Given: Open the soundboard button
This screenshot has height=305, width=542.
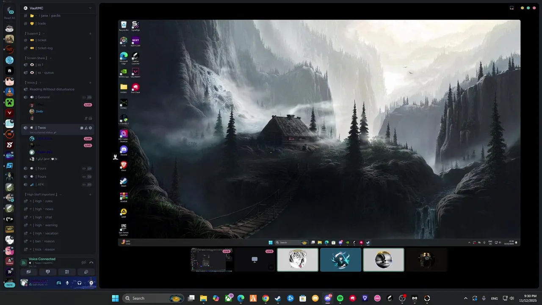Looking at the screenshot, I should [x=86, y=272].
